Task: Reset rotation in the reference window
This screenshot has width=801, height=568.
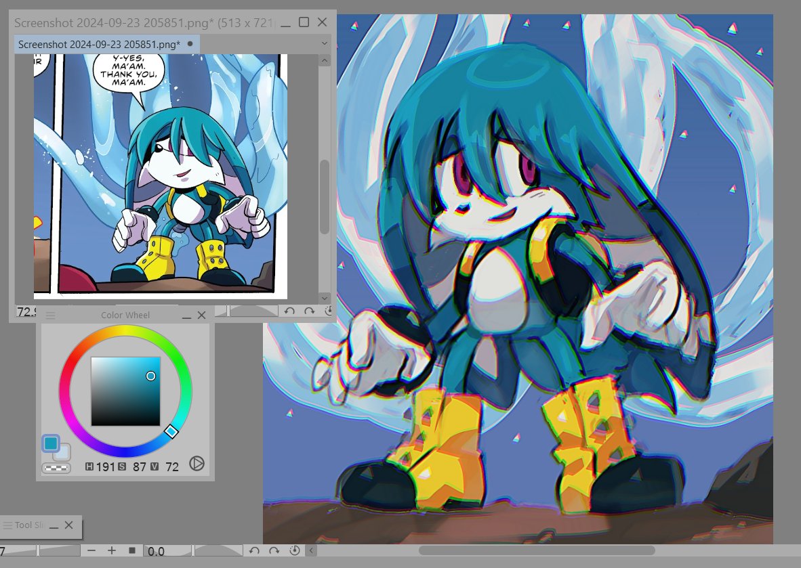Action: (329, 310)
